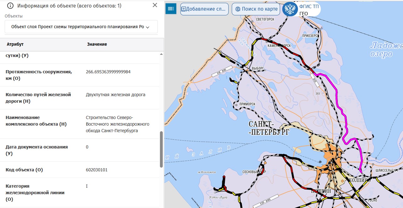Close the object information panel
Image resolution: width=403 pixels, height=208 pixels.
(155, 5)
